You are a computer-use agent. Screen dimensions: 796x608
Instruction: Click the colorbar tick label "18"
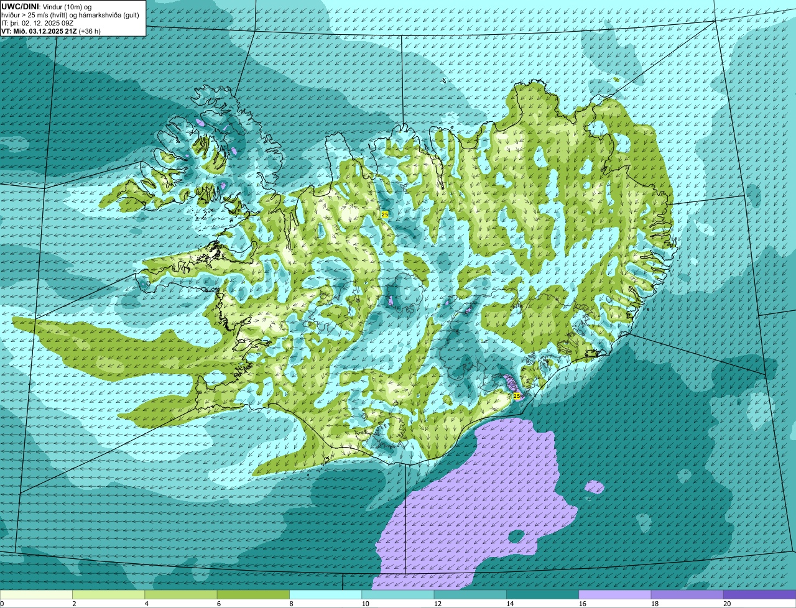[655, 604]
